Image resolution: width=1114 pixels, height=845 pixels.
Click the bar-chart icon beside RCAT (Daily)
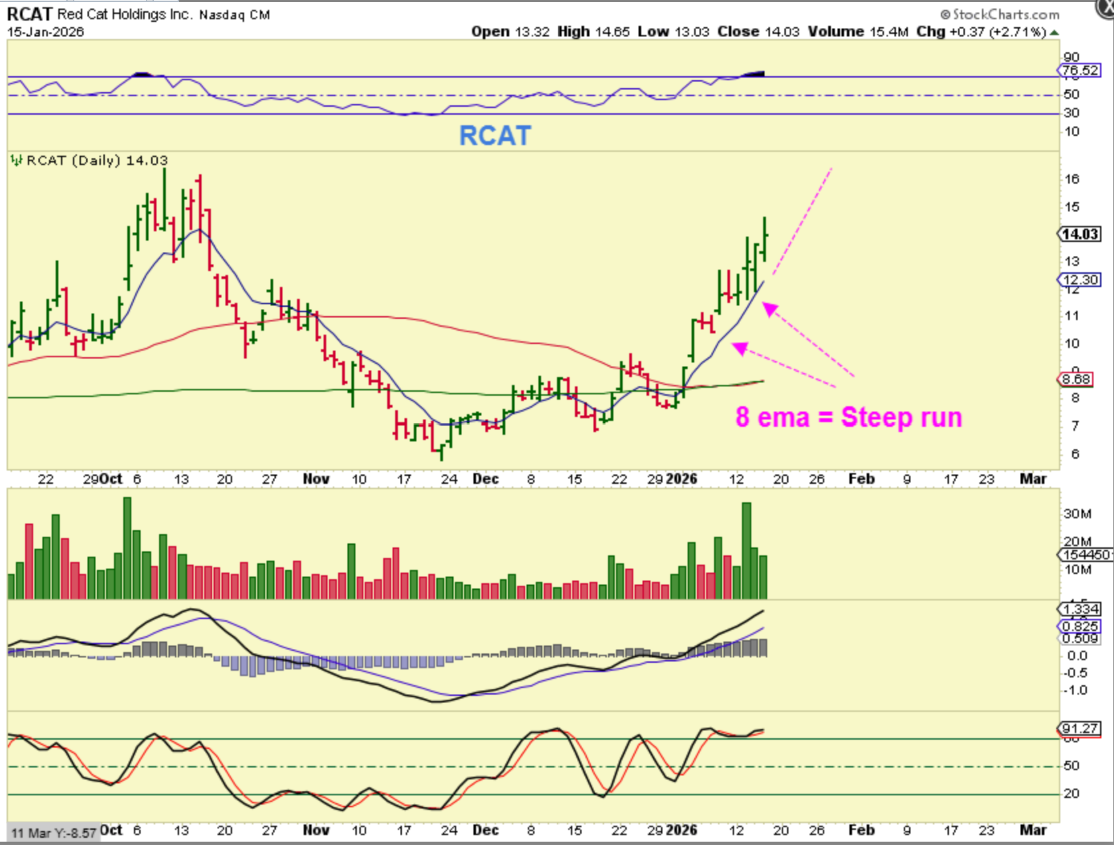[16, 160]
